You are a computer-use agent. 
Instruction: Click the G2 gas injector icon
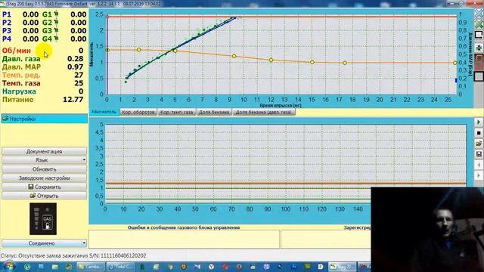[56, 22]
